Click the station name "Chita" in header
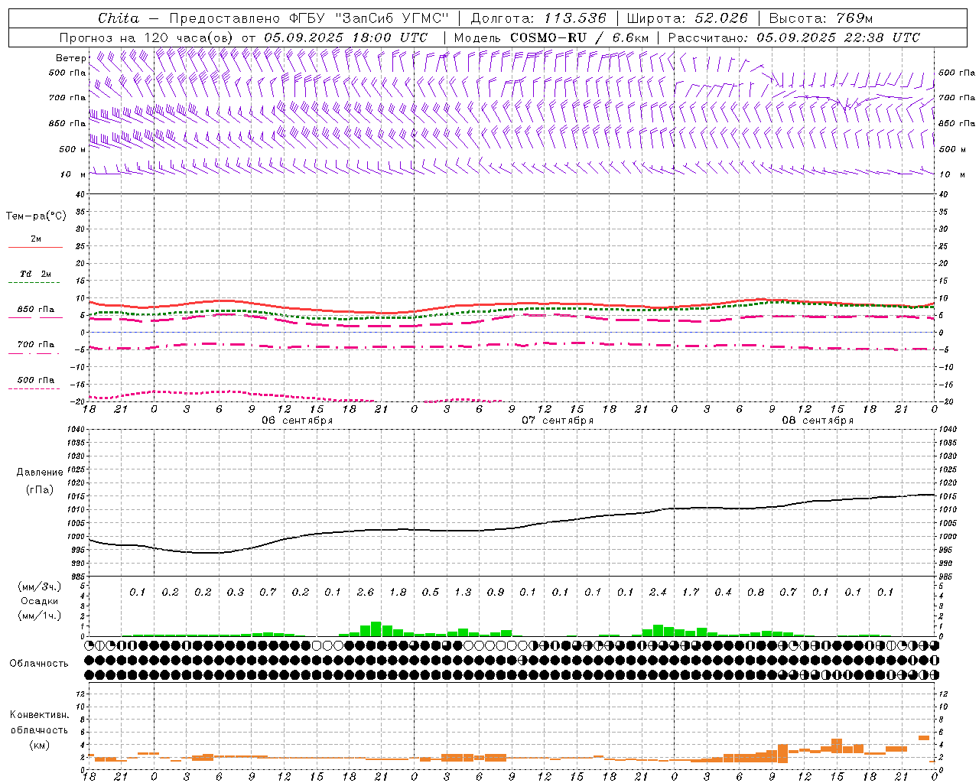The width and height of the screenshot is (979, 783). click(119, 18)
